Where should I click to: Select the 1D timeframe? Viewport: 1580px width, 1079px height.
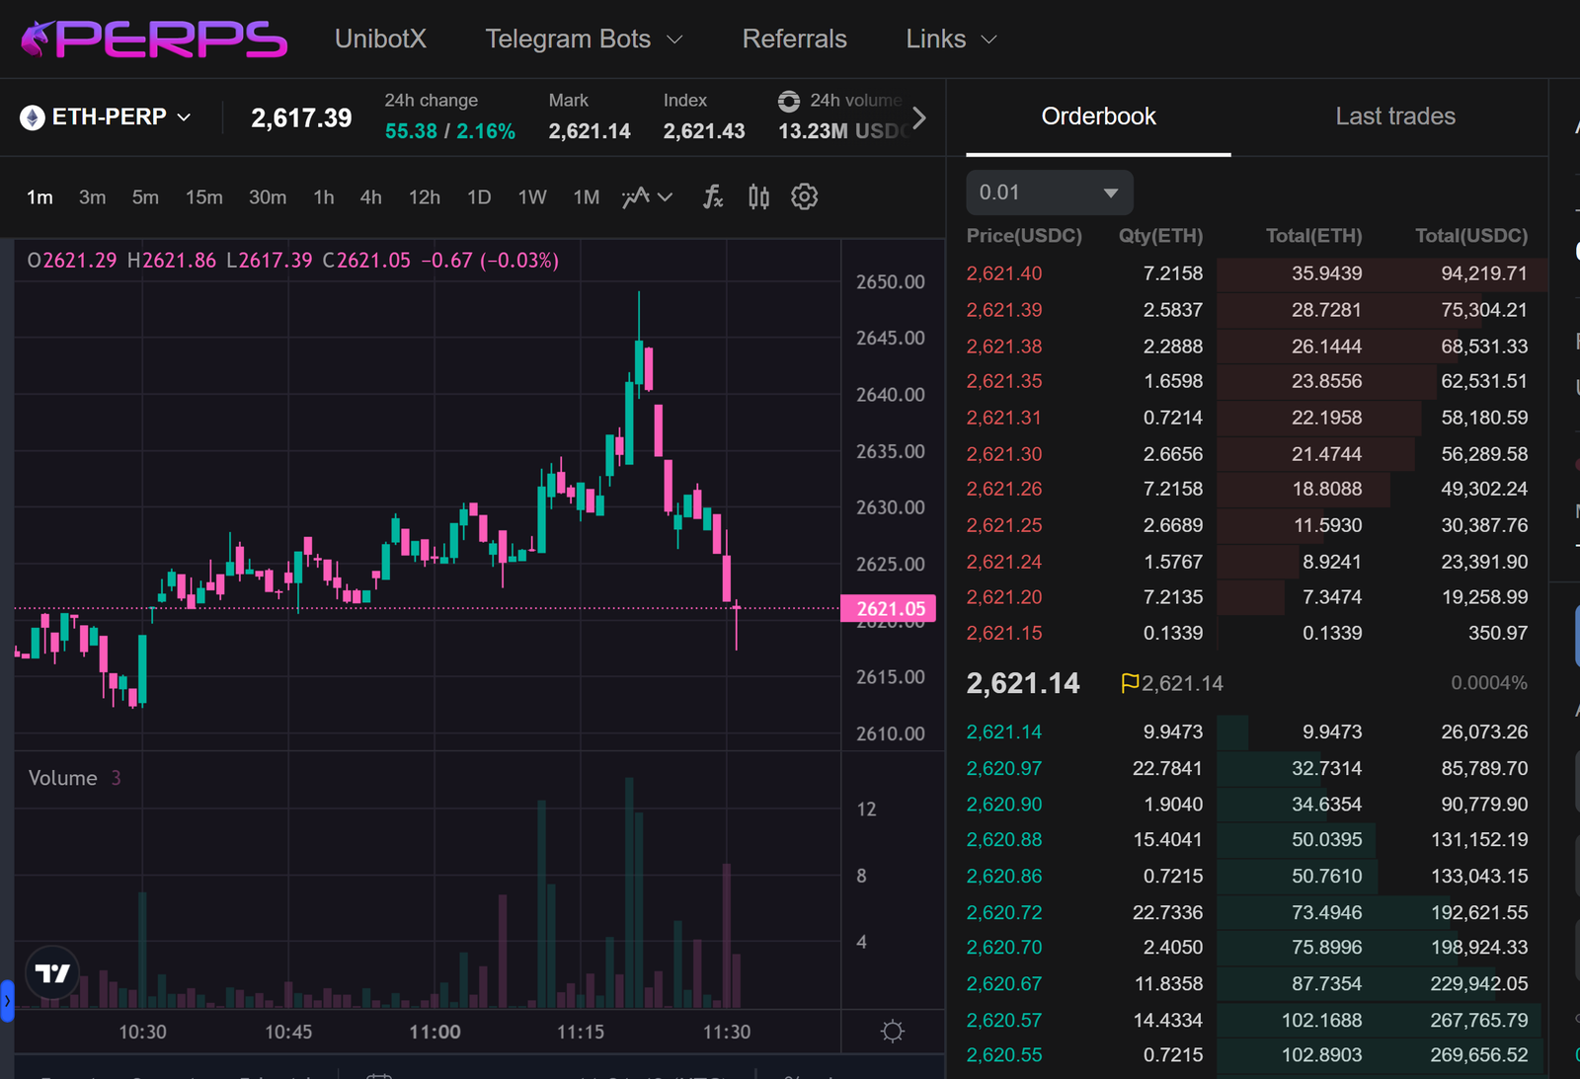pos(479,196)
